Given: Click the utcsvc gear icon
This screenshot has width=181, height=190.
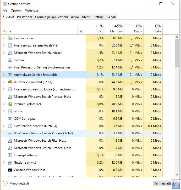Looking at the screenshot, I should pyautogui.click(x=10, y=111).
